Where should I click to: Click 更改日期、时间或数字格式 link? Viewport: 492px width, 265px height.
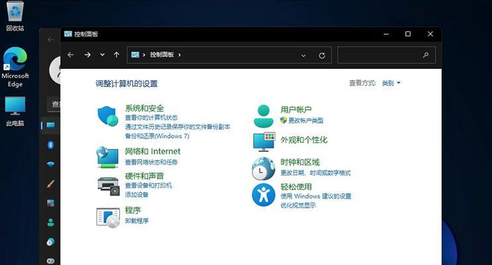coord(316,173)
